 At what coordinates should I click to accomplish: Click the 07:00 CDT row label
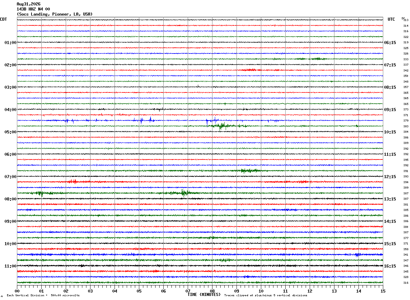11,177
